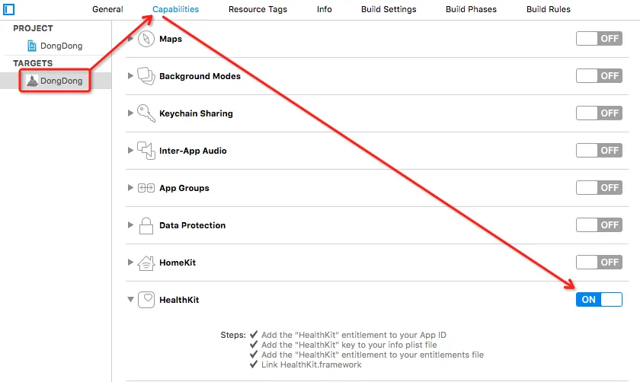Click the Data Protection lock icon

coord(146,225)
